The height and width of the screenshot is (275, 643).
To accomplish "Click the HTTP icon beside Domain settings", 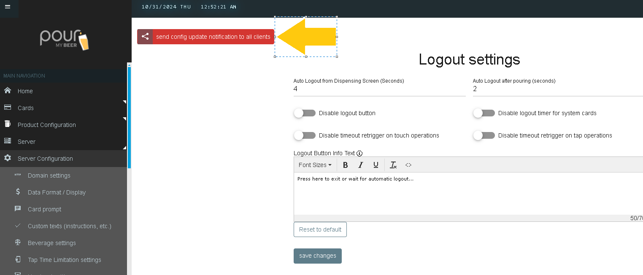I will coord(18,175).
